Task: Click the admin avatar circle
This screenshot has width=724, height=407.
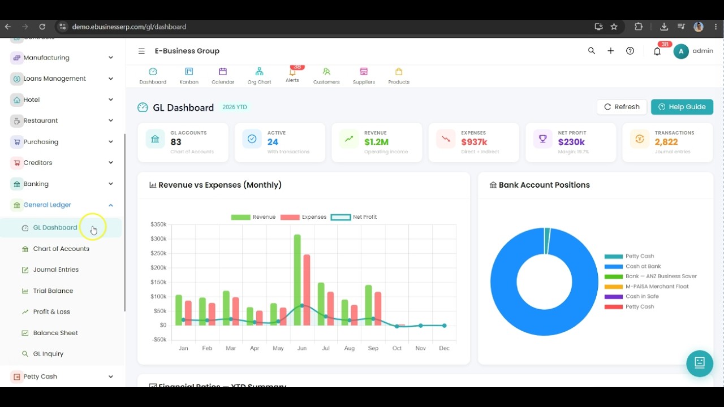Action: [681, 51]
